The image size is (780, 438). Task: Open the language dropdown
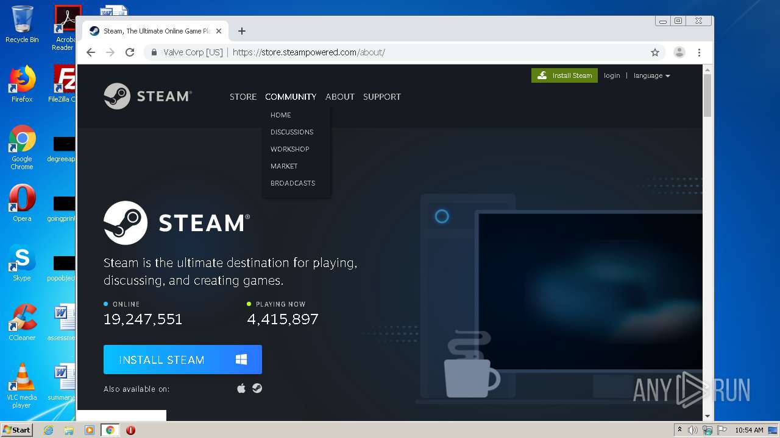pyautogui.click(x=651, y=75)
